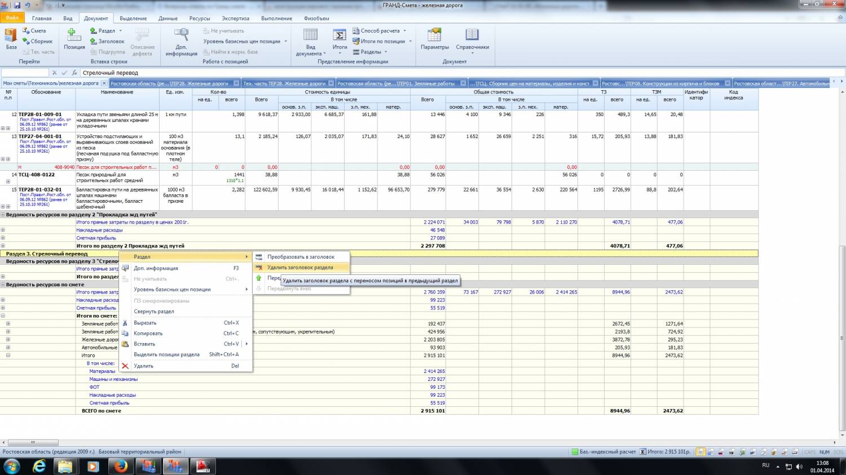846x475 pixels.
Task: Expand the Способ расчета dropdown
Action: [404, 31]
